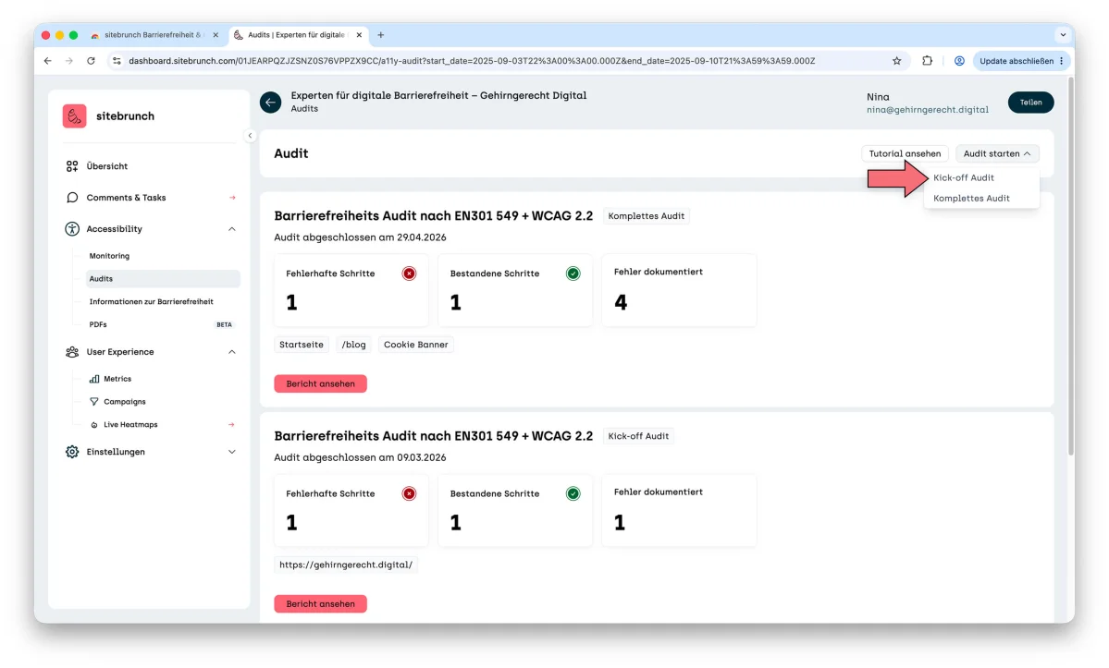Click the Cookie Banner tag
This screenshot has width=1109, height=668.
(x=416, y=345)
